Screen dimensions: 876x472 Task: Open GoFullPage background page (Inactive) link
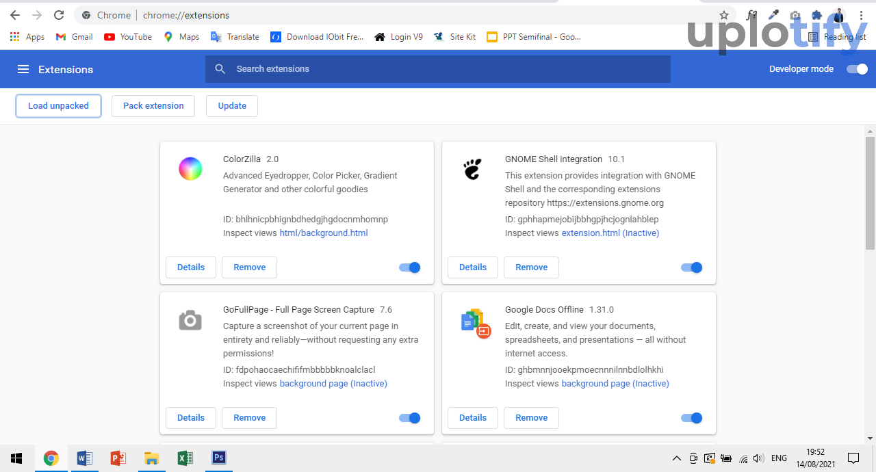pyautogui.click(x=333, y=384)
